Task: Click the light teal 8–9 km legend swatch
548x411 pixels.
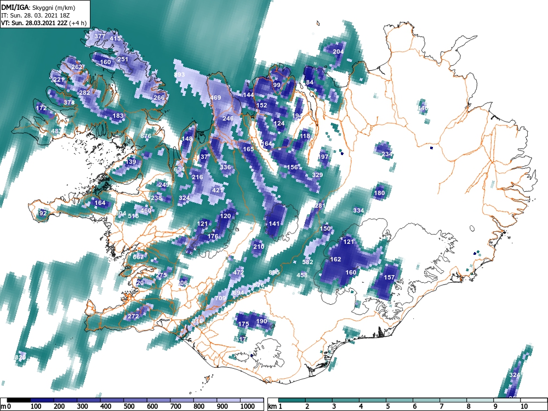Action: (x=480, y=400)
